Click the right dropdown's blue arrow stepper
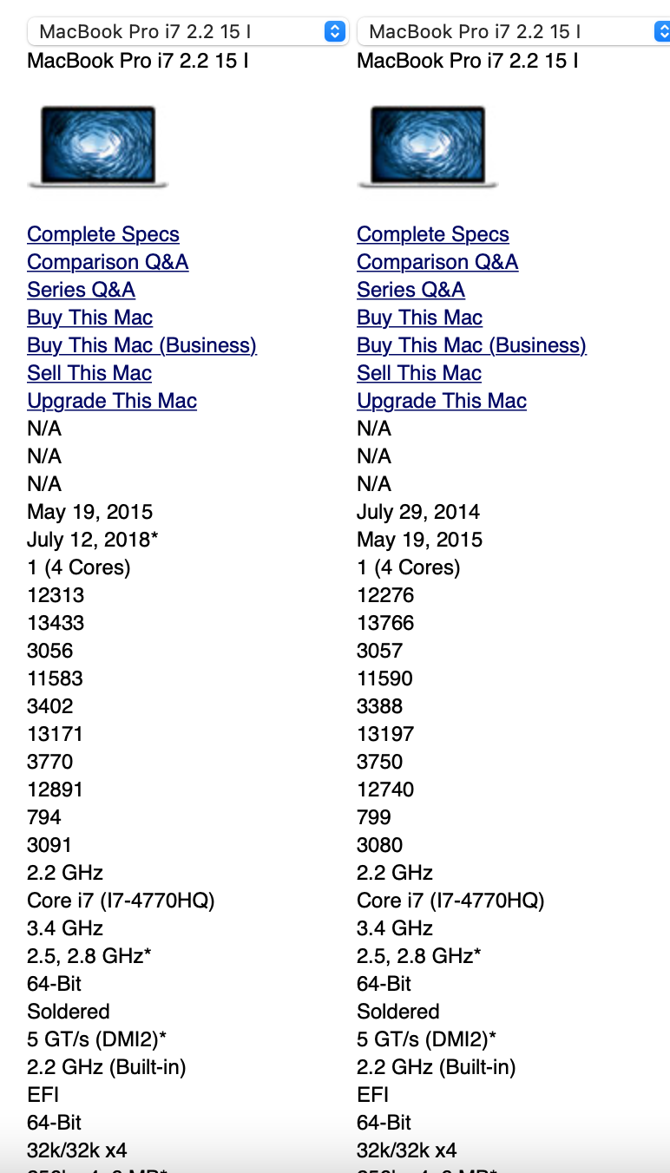 pyautogui.click(x=662, y=32)
